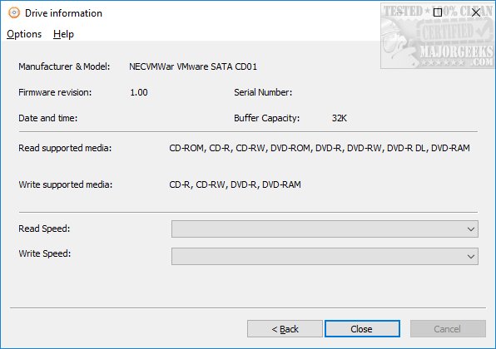Click the greyed-out Cancel button
496x349 pixels.
click(448, 329)
